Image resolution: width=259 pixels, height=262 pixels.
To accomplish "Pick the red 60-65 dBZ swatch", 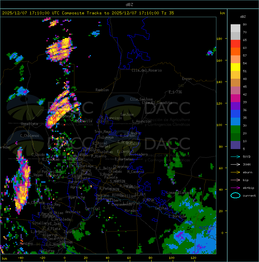I will 235,44.
